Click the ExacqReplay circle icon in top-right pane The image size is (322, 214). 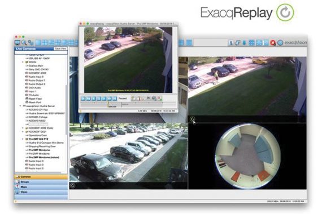coord(192,119)
